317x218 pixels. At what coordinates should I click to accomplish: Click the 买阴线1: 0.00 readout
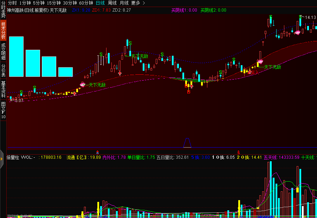point(184,10)
